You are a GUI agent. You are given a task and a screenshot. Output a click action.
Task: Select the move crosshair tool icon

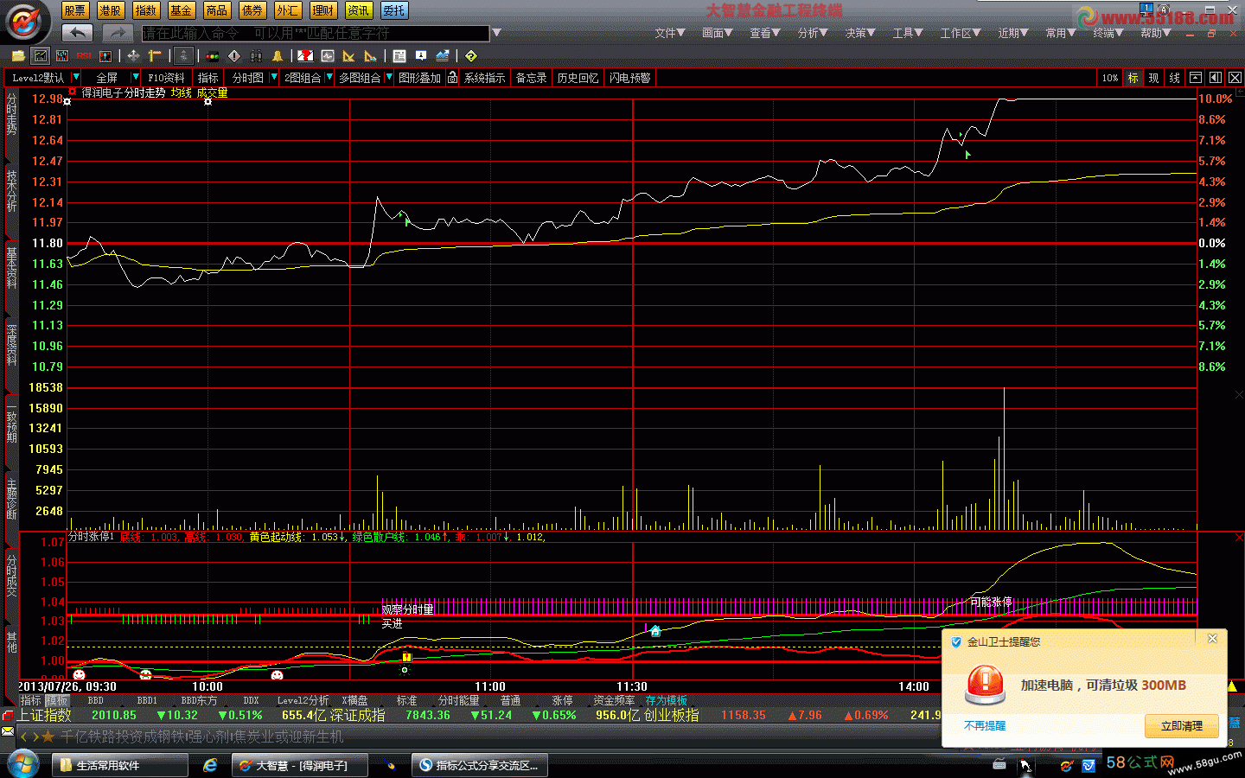[133, 56]
